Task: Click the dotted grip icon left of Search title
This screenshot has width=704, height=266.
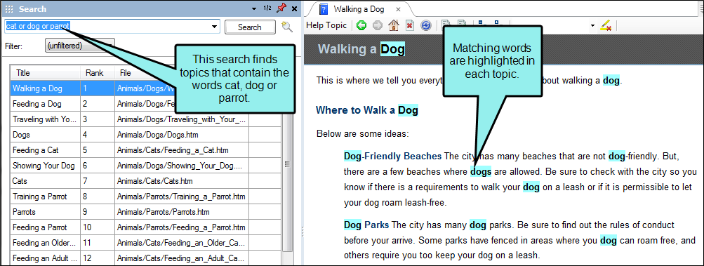Action: coord(9,8)
